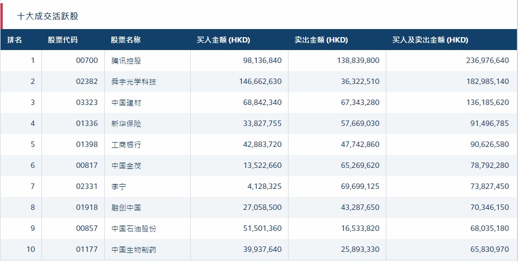Click total amount 73,827,450

click(x=490, y=187)
